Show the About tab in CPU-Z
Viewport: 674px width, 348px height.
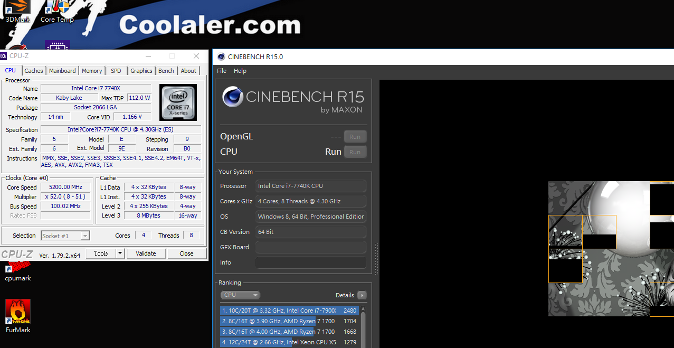click(x=188, y=71)
